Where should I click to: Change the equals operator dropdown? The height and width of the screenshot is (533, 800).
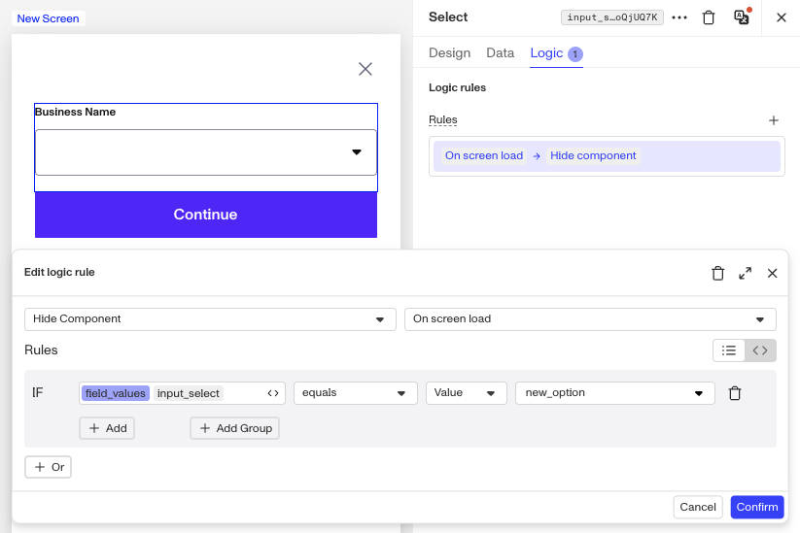click(356, 393)
